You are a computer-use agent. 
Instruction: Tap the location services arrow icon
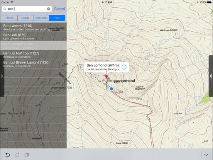click(x=198, y=2)
